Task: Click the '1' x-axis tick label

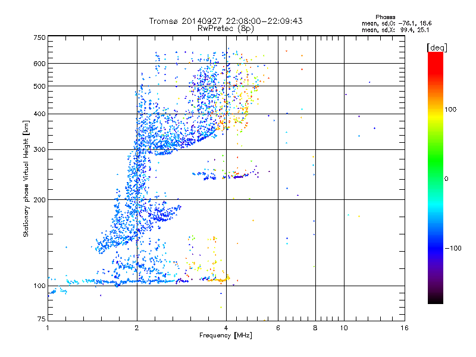Action: (48, 328)
